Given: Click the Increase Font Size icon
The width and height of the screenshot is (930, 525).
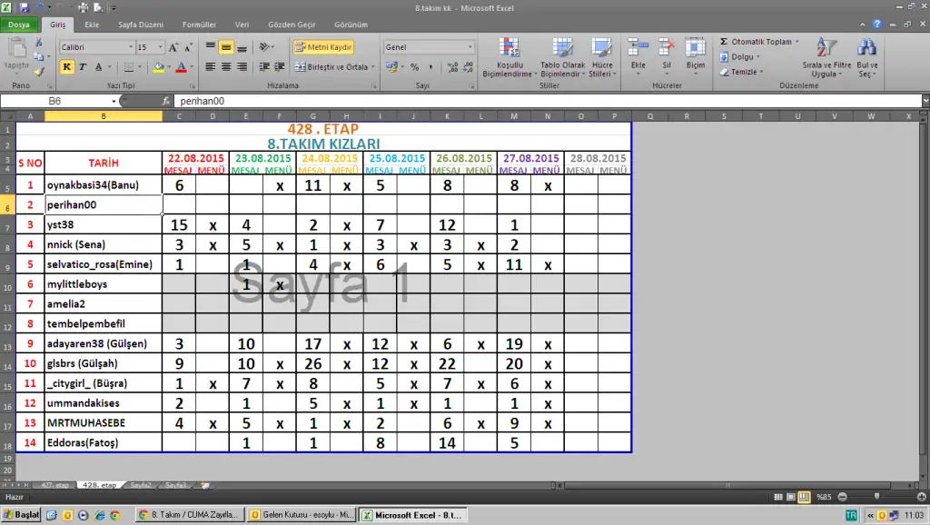Looking at the screenshot, I should pyautogui.click(x=175, y=46).
